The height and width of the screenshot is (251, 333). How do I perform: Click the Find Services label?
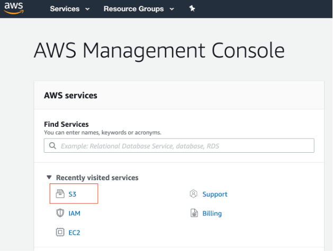[x=66, y=124]
